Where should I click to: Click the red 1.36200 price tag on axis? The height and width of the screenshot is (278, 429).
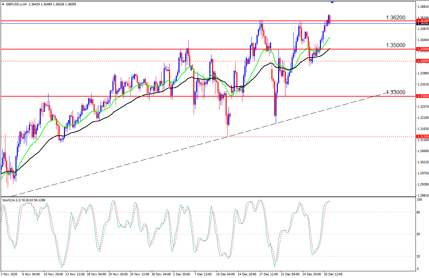[x=423, y=21]
